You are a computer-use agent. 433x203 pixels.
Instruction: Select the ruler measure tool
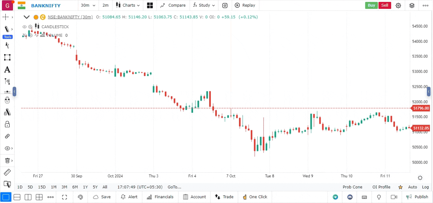pyautogui.click(x=7, y=172)
